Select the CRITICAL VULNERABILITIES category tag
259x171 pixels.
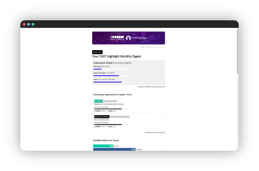pyautogui.click(x=120, y=117)
